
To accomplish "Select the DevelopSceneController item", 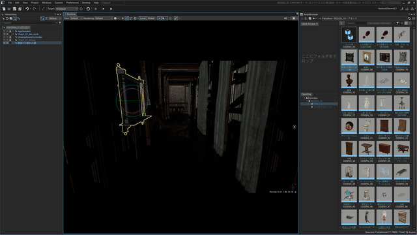I will click(30, 37).
